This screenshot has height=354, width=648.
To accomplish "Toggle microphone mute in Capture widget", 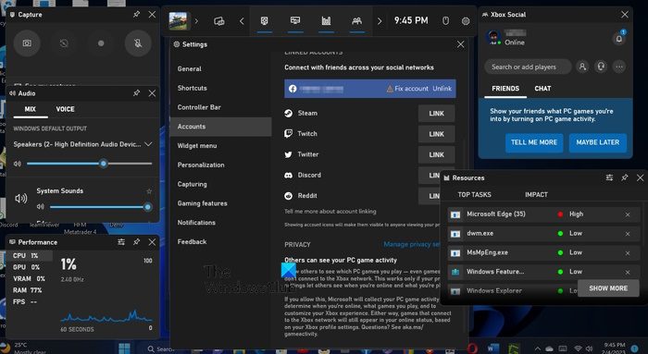I will pyautogui.click(x=138, y=43).
